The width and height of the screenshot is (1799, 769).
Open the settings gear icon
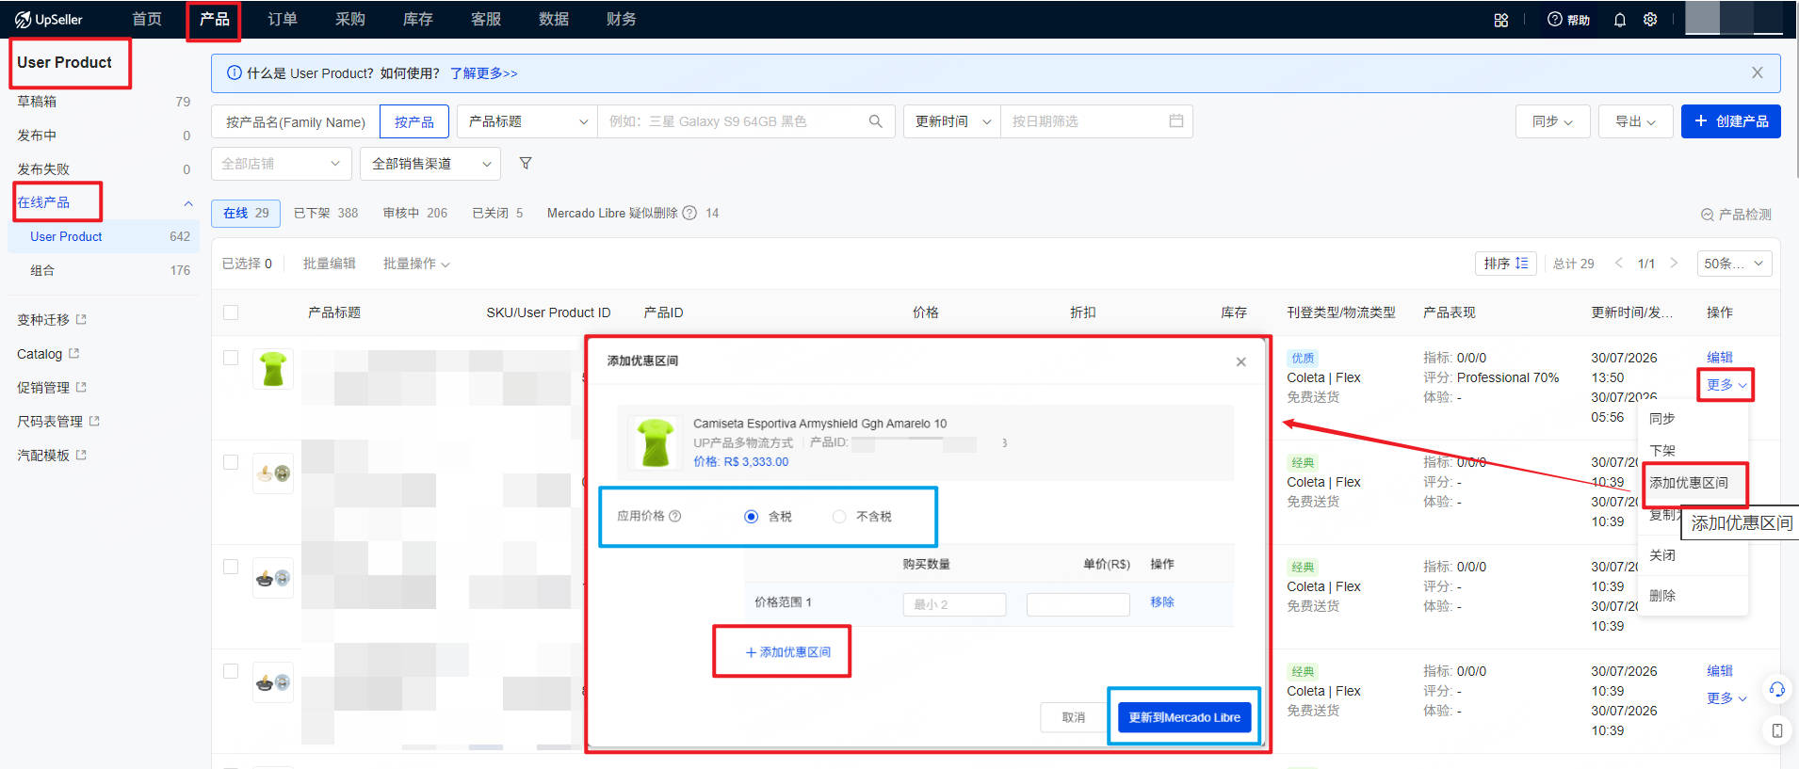1650,20
